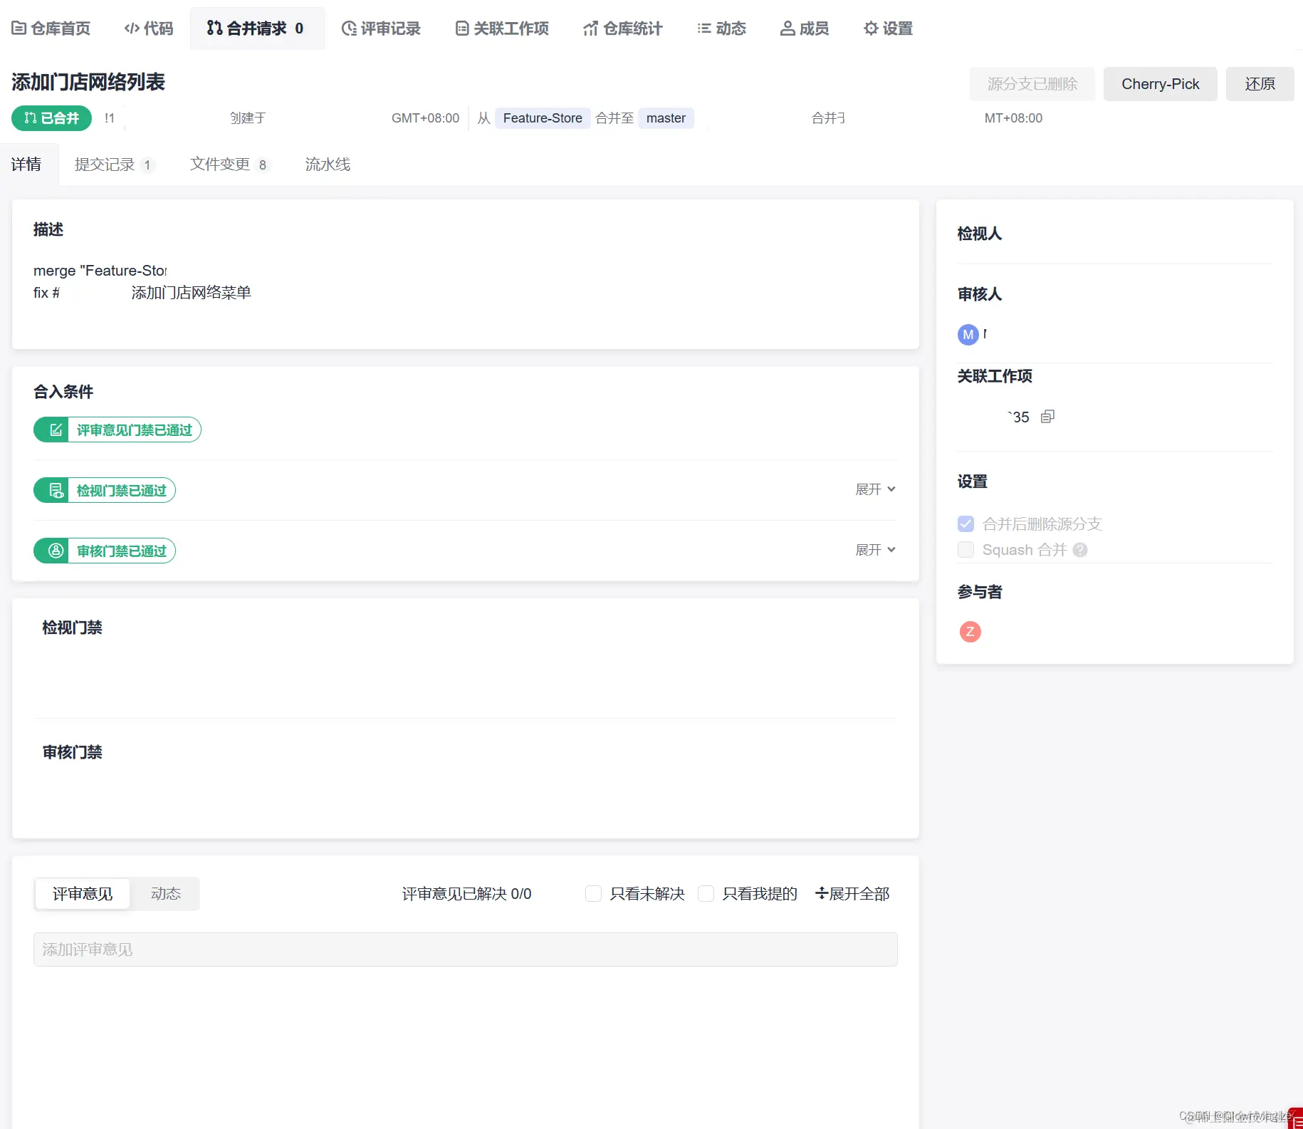Check the 只看我提的 filter checkbox

coord(706,894)
